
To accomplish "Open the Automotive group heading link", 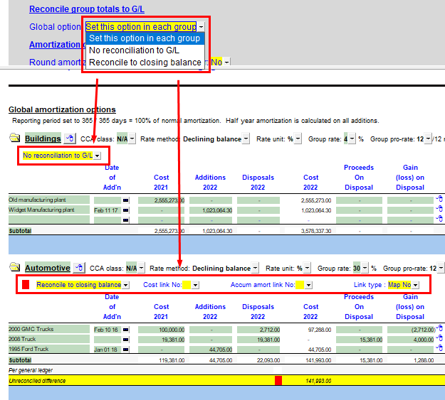I will coord(48,268).
